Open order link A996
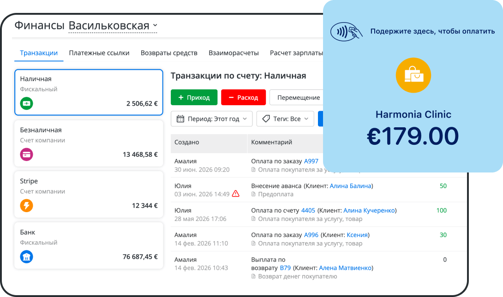The image size is (503, 297). point(311,235)
